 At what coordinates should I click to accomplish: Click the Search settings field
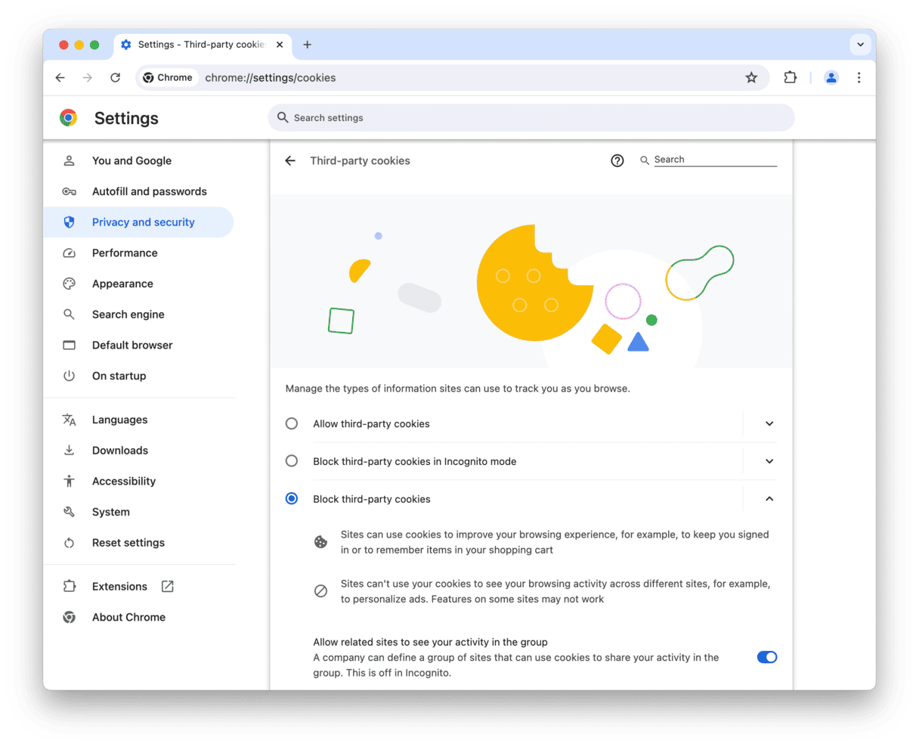(531, 118)
